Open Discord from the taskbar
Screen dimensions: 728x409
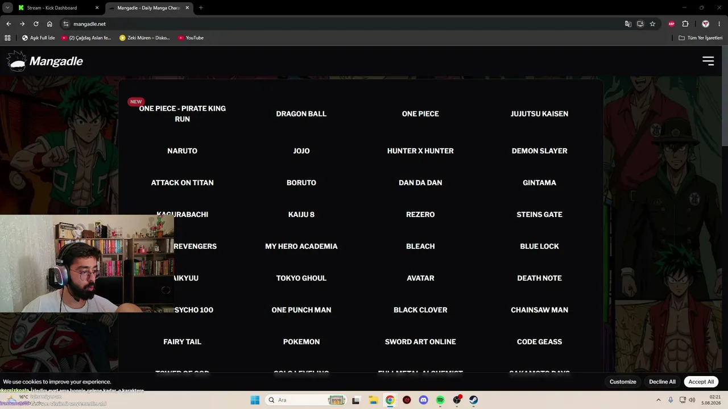click(423, 400)
